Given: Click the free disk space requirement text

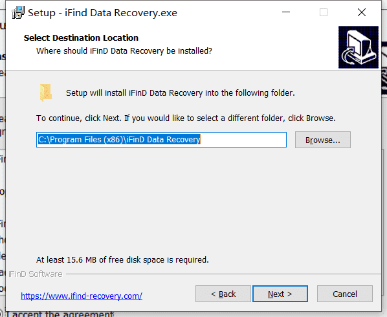Looking at the screenshot, I should (x=122, y=260).
